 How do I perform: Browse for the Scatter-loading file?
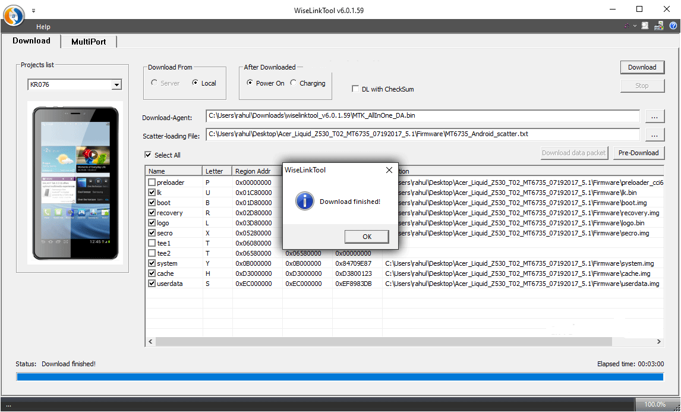click(x=654, y=135)
